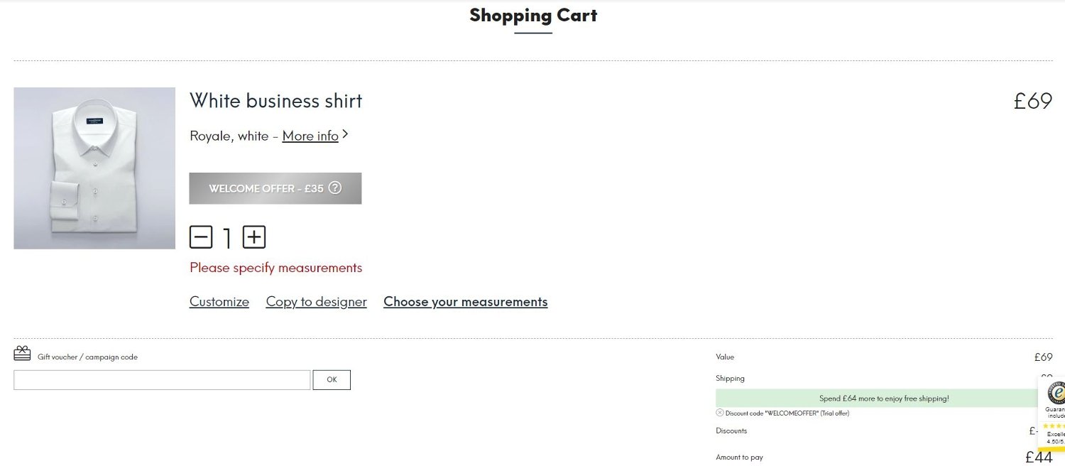The width and height of the screenshot is (1065, 466).
Task: Open the Welcome Offer question mark help icon
Action: point(335,188)
